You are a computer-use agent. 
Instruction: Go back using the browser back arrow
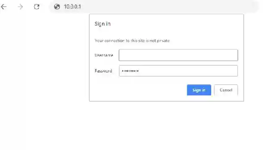4,7
